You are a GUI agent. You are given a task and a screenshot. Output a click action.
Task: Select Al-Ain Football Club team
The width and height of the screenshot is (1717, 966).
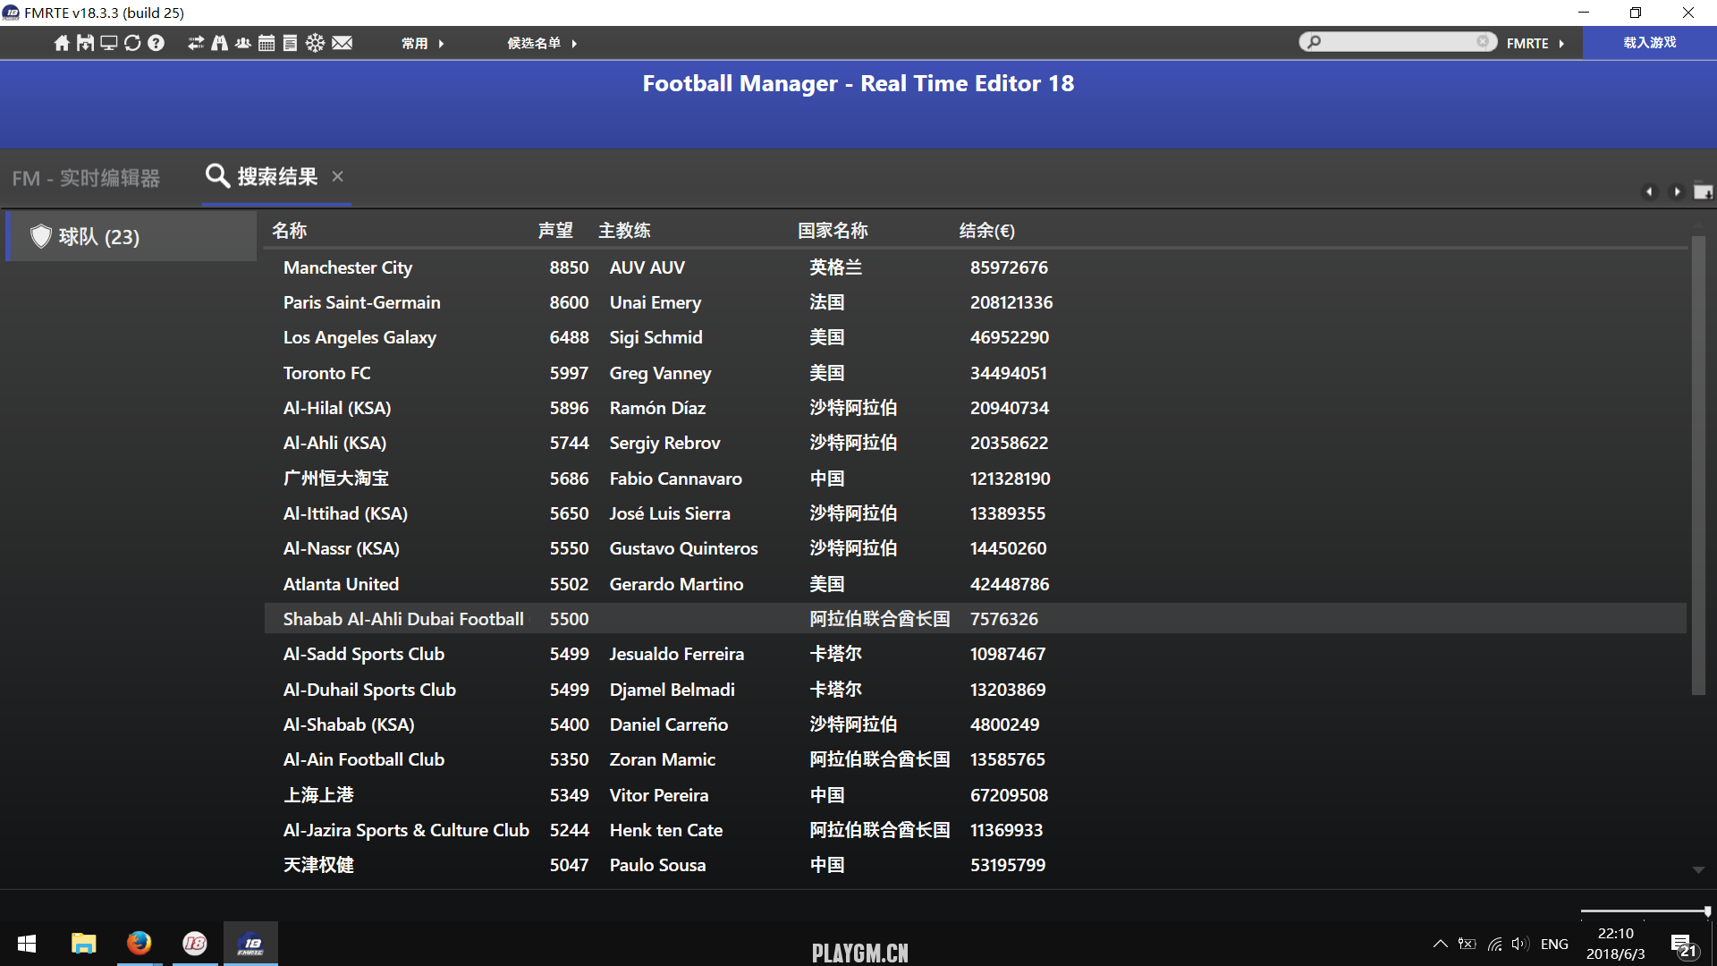pyautogui.click(x=363, y=759)
